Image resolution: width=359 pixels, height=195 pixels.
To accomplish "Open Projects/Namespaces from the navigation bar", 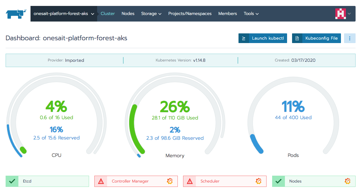I will pyautogui.click(x=190, y=13).
